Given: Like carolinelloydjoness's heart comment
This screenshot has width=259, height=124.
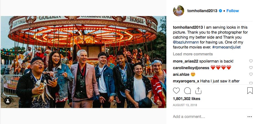Looking at the screenshot, I should click(x=251, y=68).
